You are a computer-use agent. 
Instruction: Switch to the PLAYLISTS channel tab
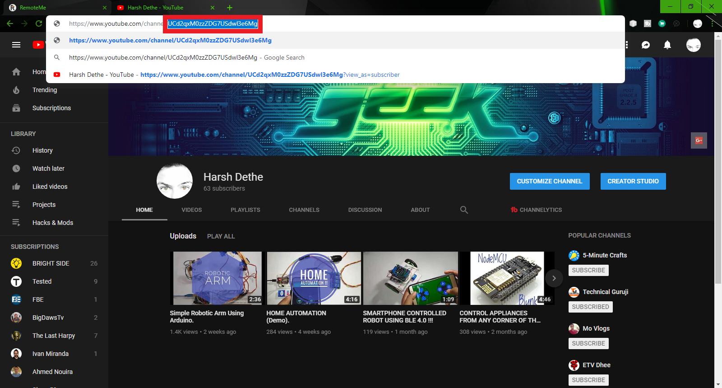click(x=245, y=210)
